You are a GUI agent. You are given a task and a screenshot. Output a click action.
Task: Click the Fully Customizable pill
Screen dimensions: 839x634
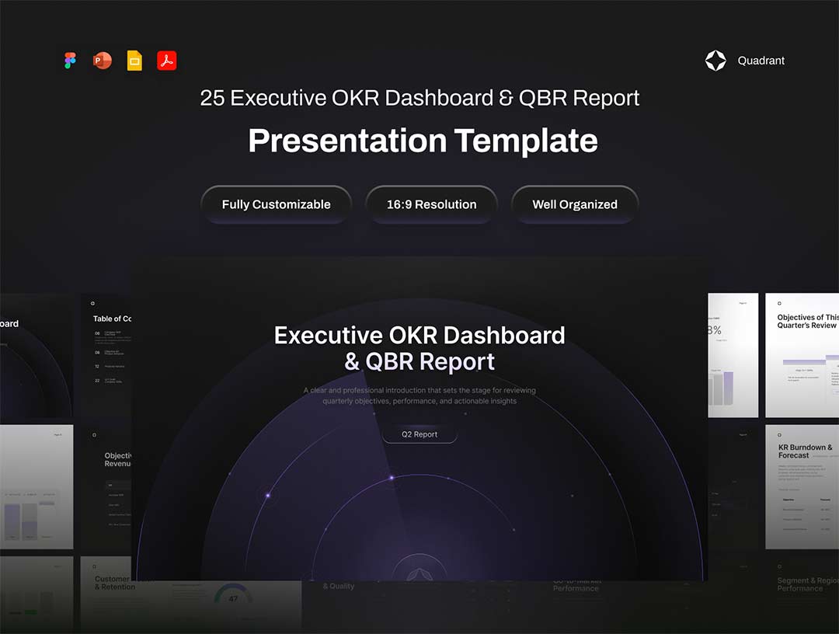coord(276,204)
